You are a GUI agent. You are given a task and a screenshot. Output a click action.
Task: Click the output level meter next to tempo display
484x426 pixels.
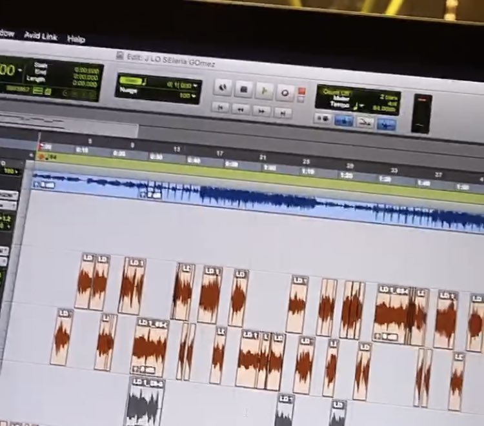[x=421, y=114]
